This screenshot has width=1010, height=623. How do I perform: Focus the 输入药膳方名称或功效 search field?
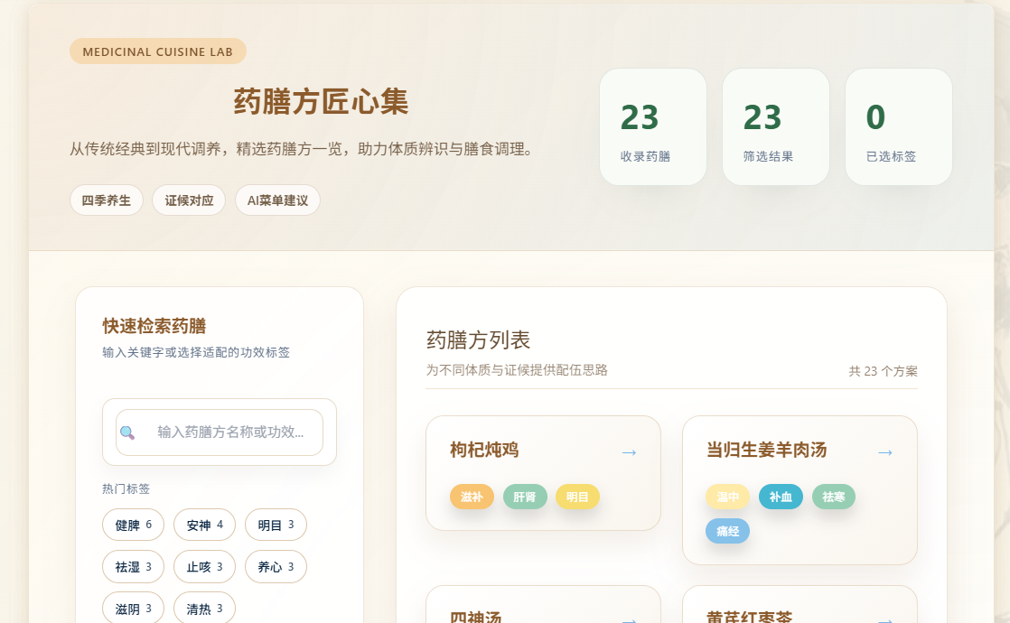click(x=230, y=432)
